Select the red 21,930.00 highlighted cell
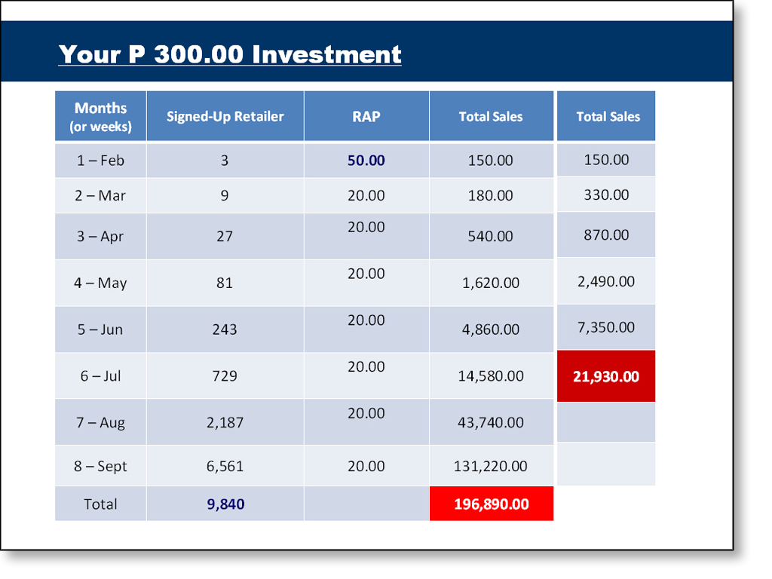This screenshot has width=772, height=579. click(606, 376)
